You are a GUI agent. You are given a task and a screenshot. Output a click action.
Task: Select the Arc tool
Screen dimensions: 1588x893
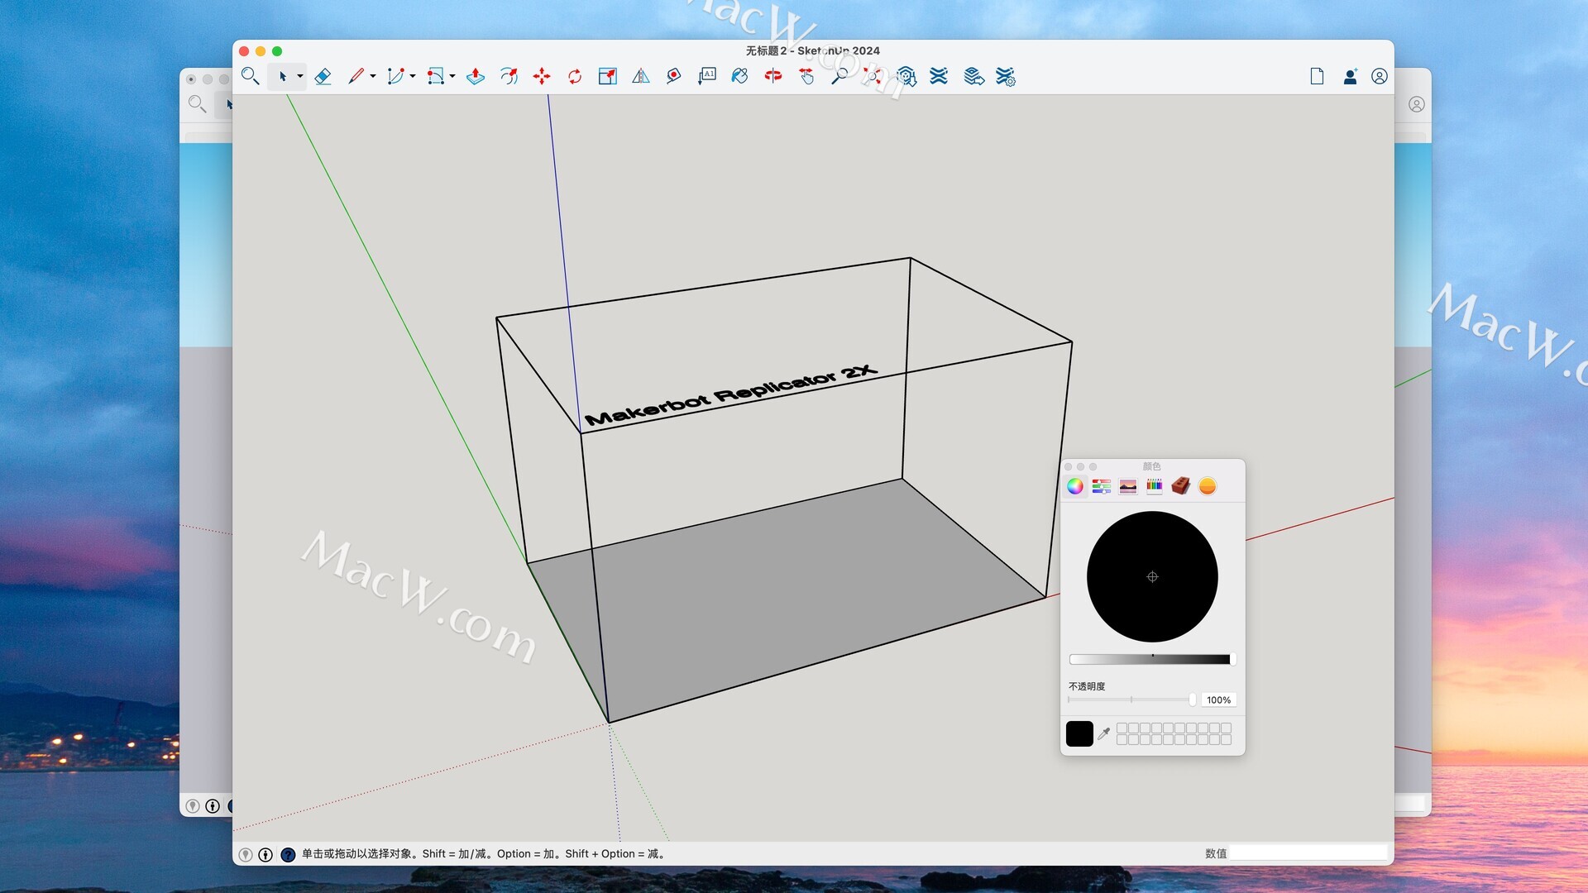tap(395, 76)
